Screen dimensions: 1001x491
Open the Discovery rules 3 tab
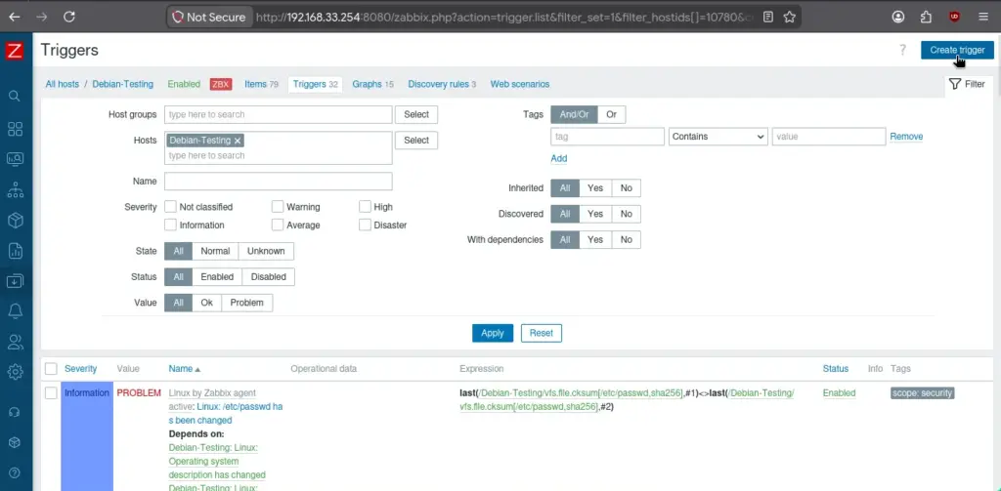coord(442,84)
